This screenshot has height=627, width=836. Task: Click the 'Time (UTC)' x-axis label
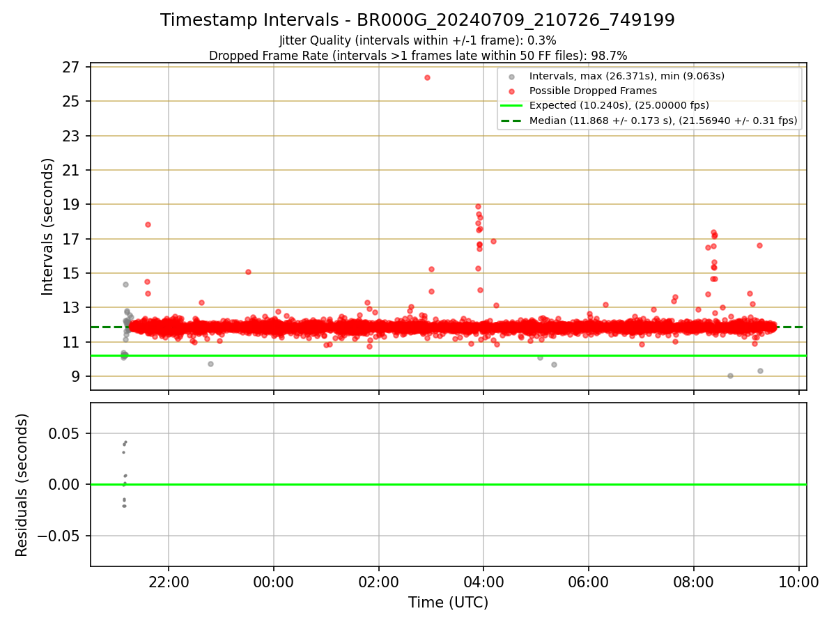click(x=448, y=603)
